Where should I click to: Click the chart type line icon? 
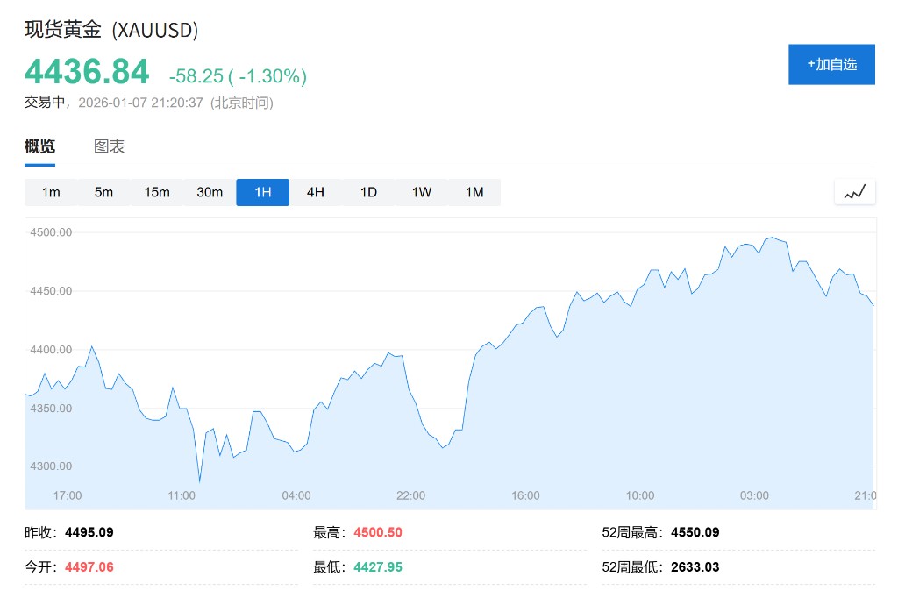(x=855, y=192)
